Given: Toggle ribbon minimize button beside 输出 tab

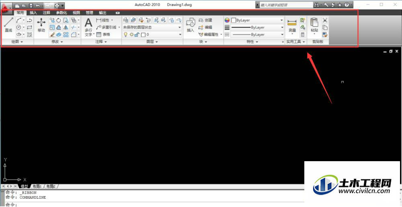Looking at the screenshot, I should click(117, 12).
